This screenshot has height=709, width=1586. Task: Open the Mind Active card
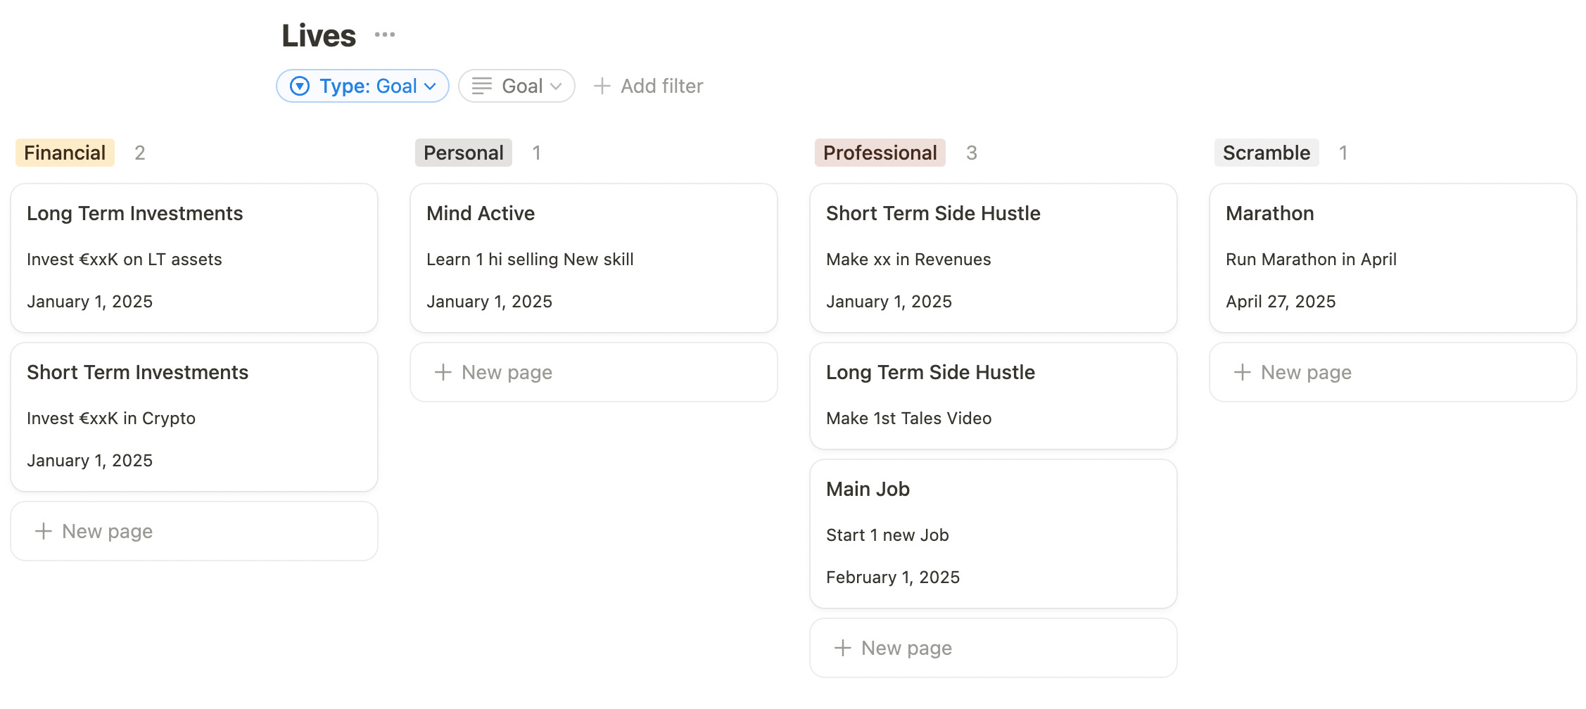point(593,257)
